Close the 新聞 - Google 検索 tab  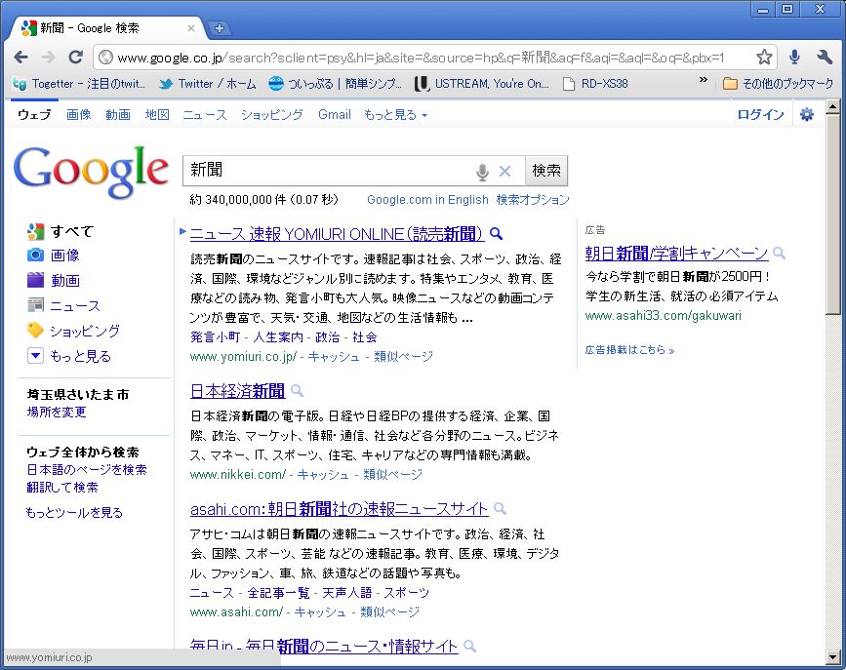[x=191, y=28]
